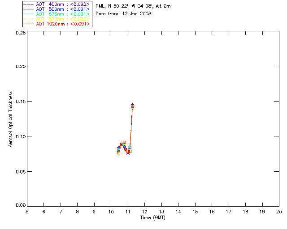Click the 'Aerosol Optical Thickness' axis title
287x229 pixels.
click(x=11, y=119)
